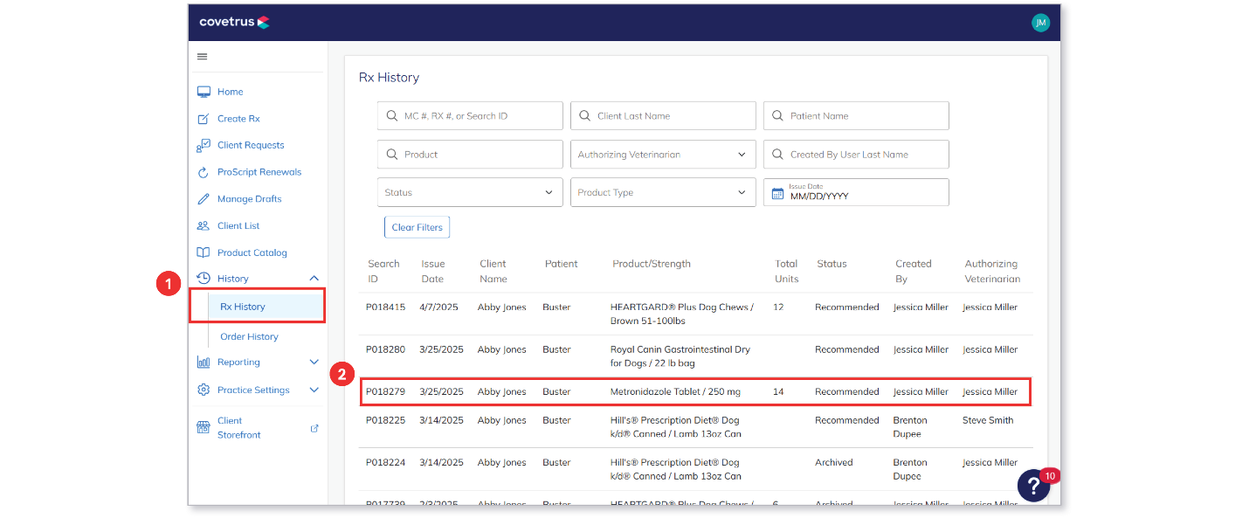
Task: Click in the Created By User Last Name field
Action: 856,155
